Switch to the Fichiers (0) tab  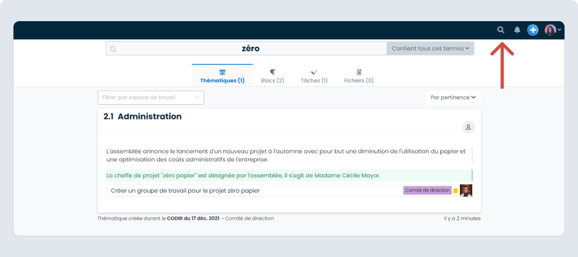click(x=358, y=76)
